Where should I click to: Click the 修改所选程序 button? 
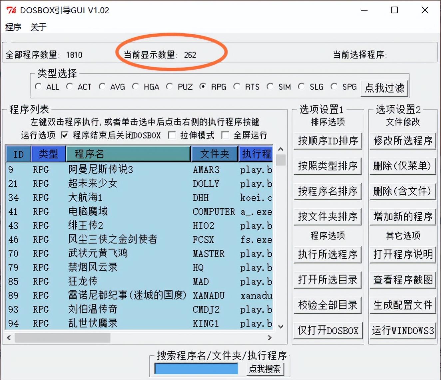pyautogui.click(x=403, y=141)
